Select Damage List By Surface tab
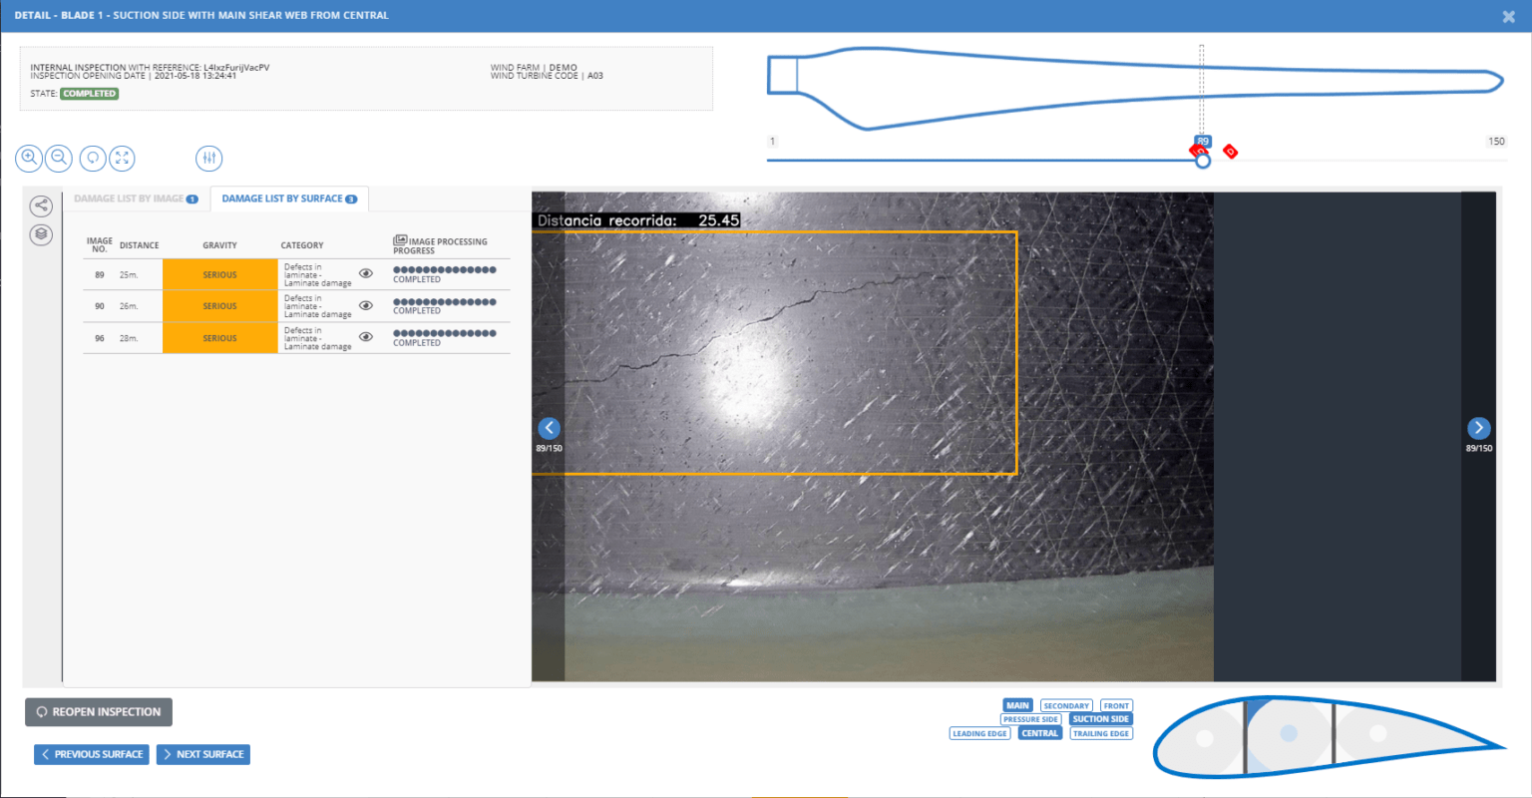This screenshot has width=1532, height=798. (288, 199)
